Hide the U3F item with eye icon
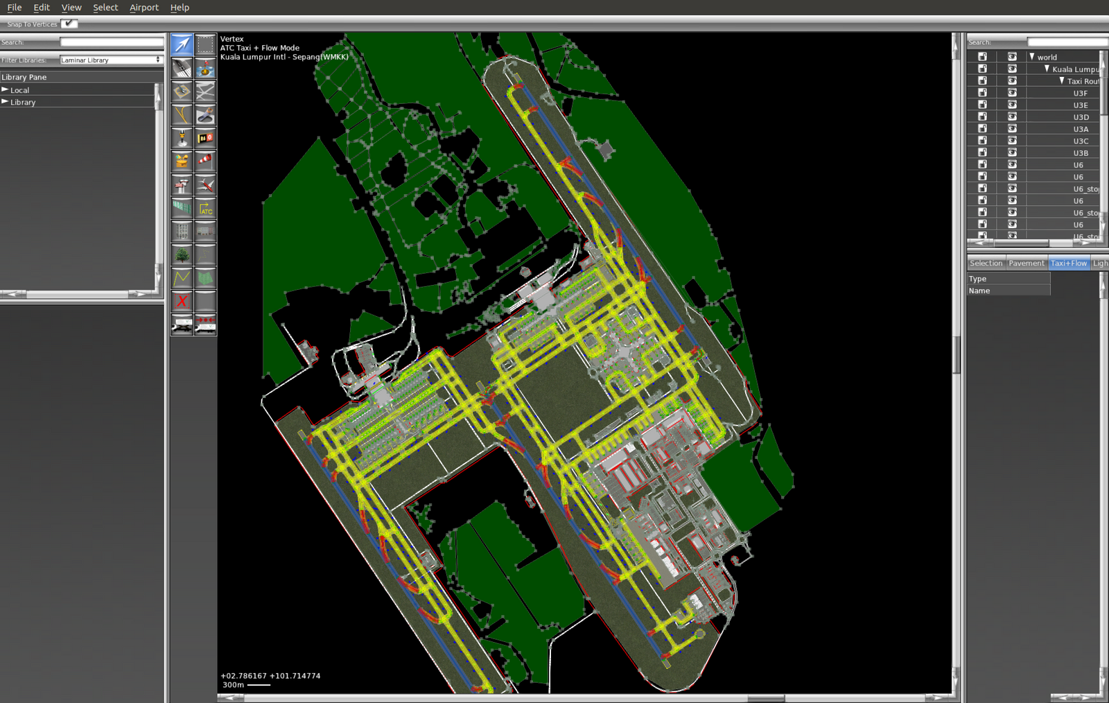This screenshot has width=1109, height=703. 1012,93
